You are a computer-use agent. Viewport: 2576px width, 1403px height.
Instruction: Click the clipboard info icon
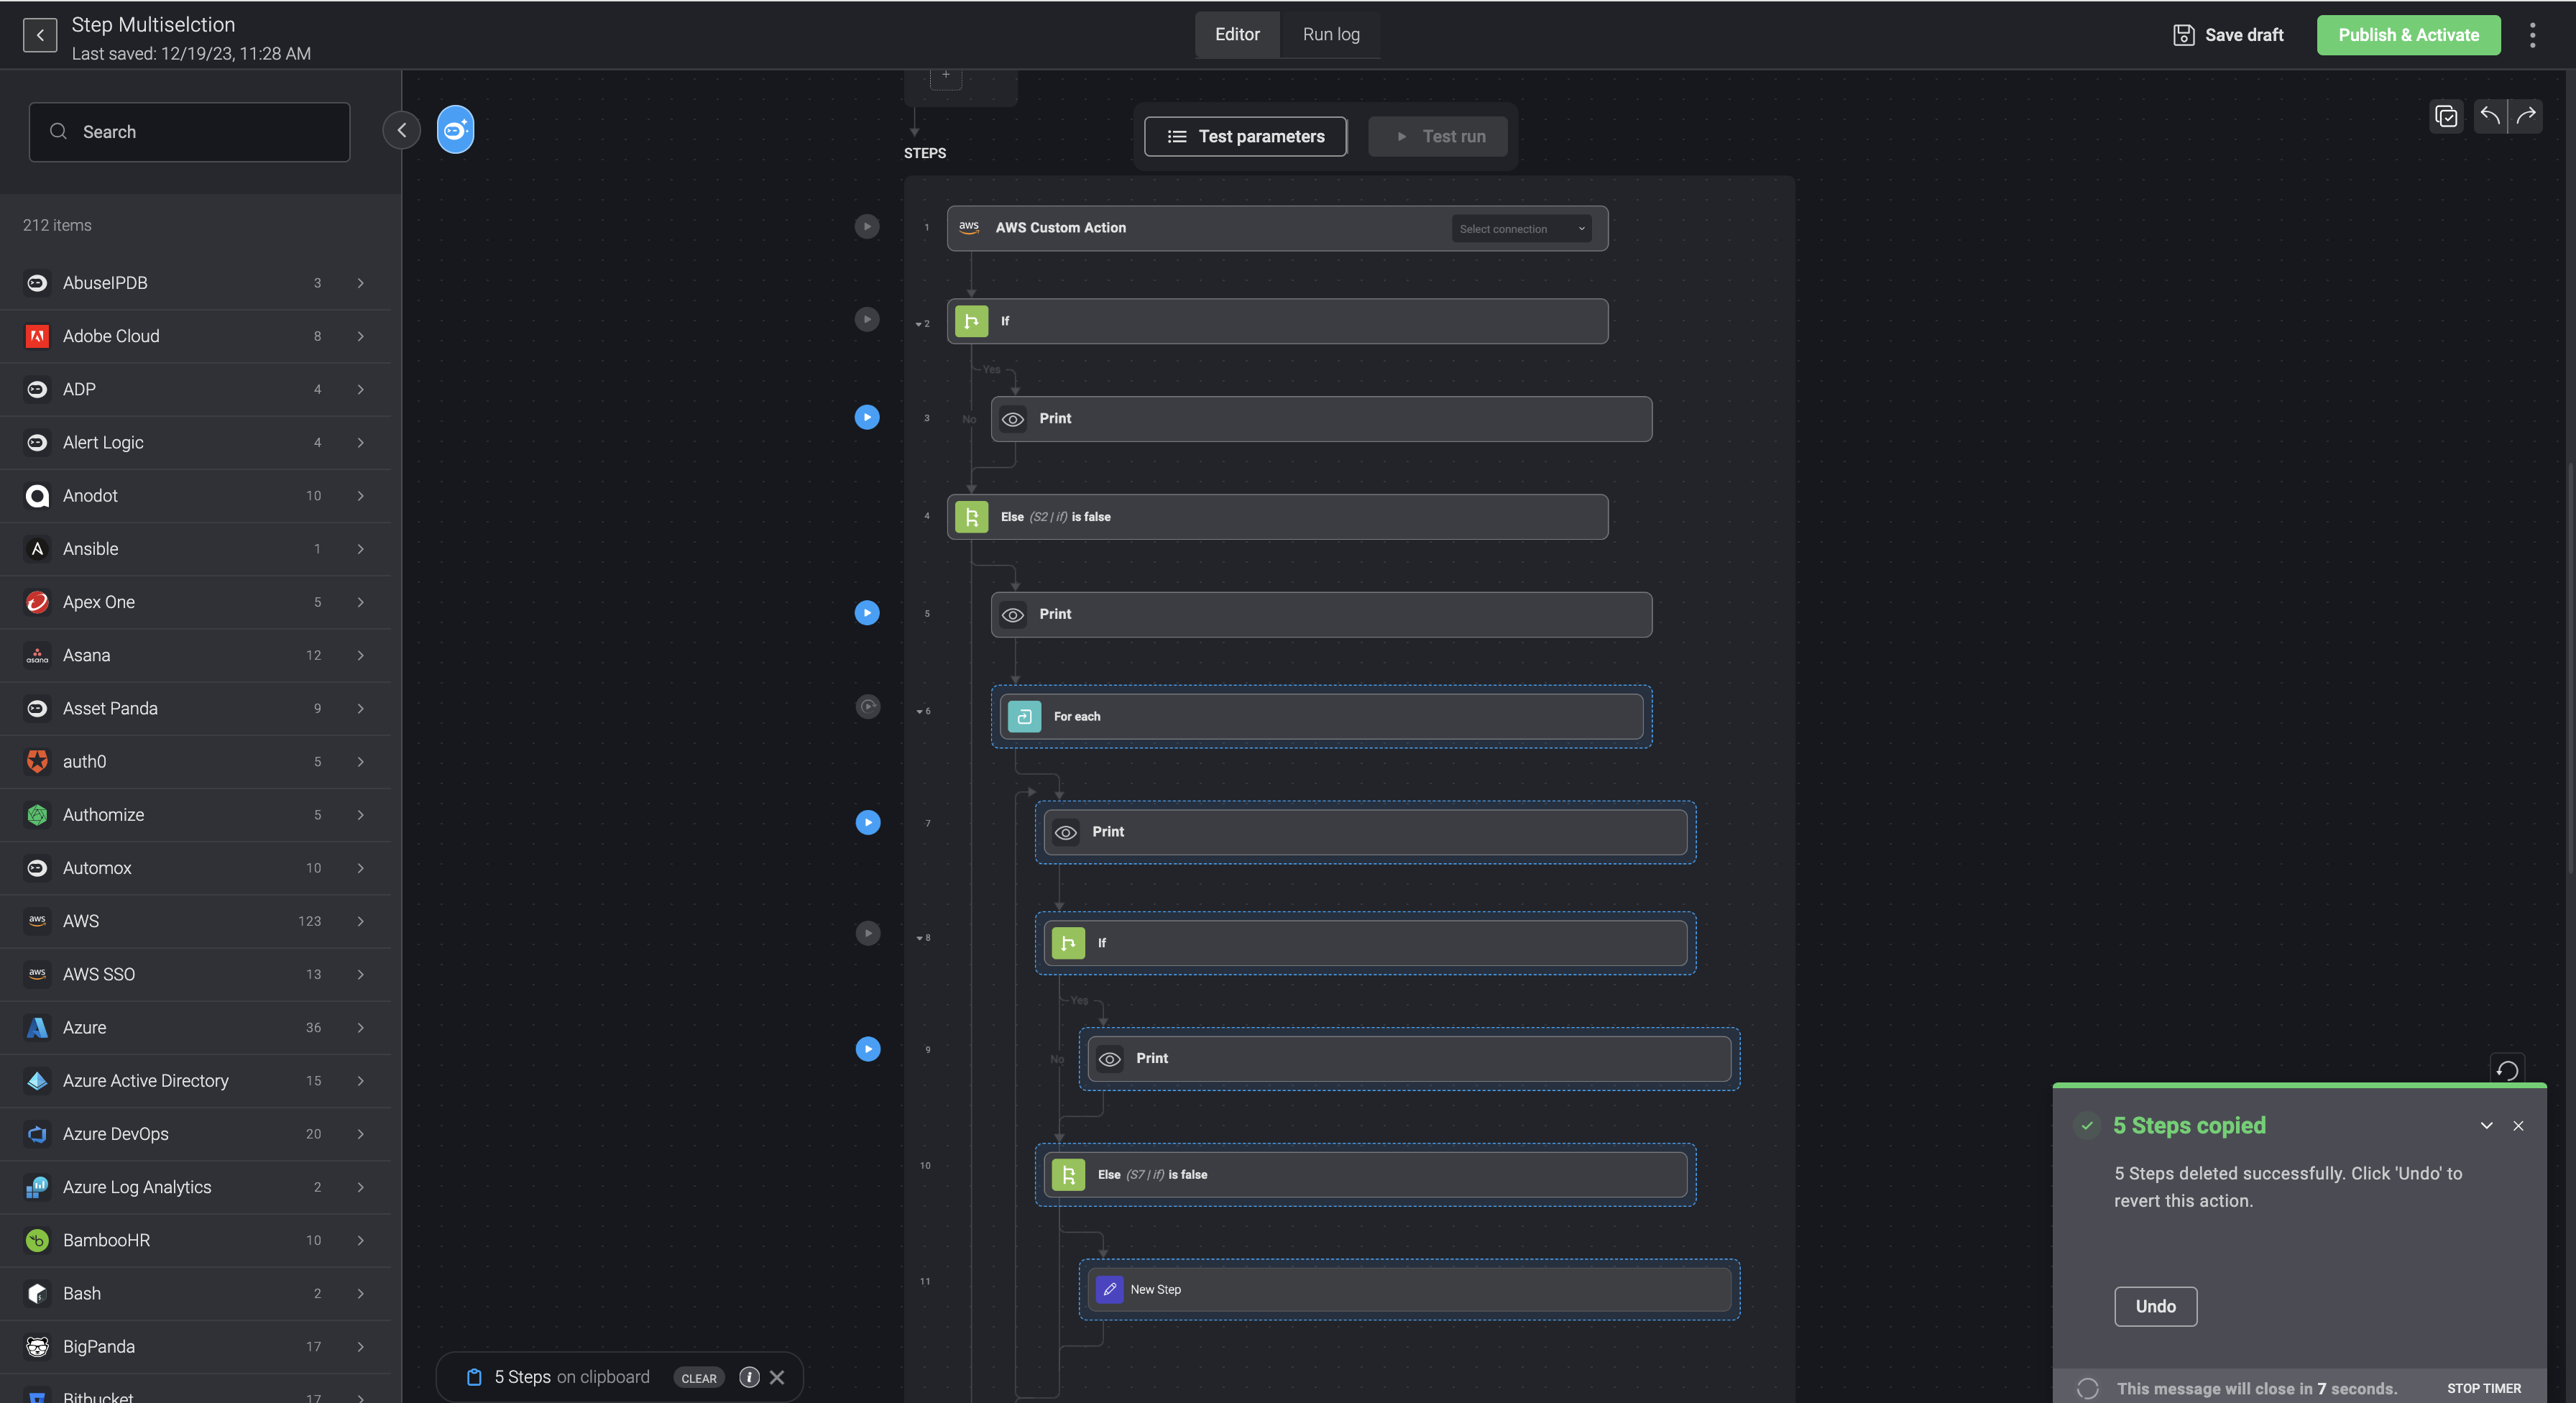(x=749, y=1377)
